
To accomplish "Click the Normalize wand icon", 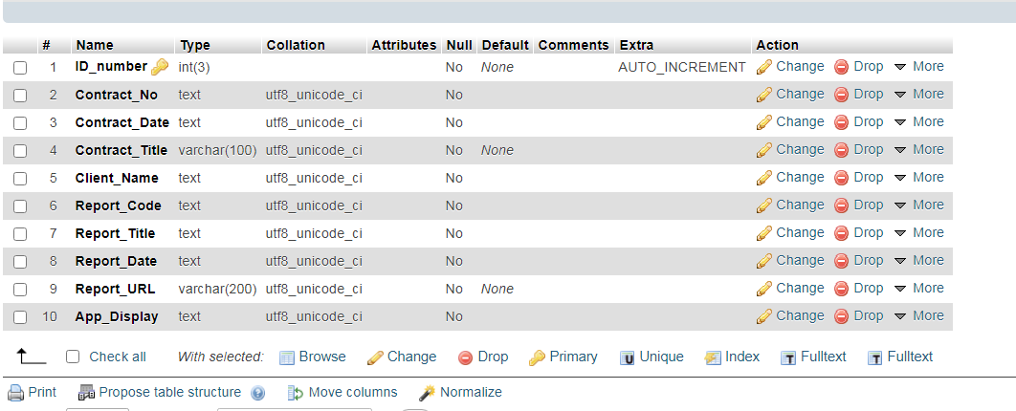I will (x=427, y=392).
